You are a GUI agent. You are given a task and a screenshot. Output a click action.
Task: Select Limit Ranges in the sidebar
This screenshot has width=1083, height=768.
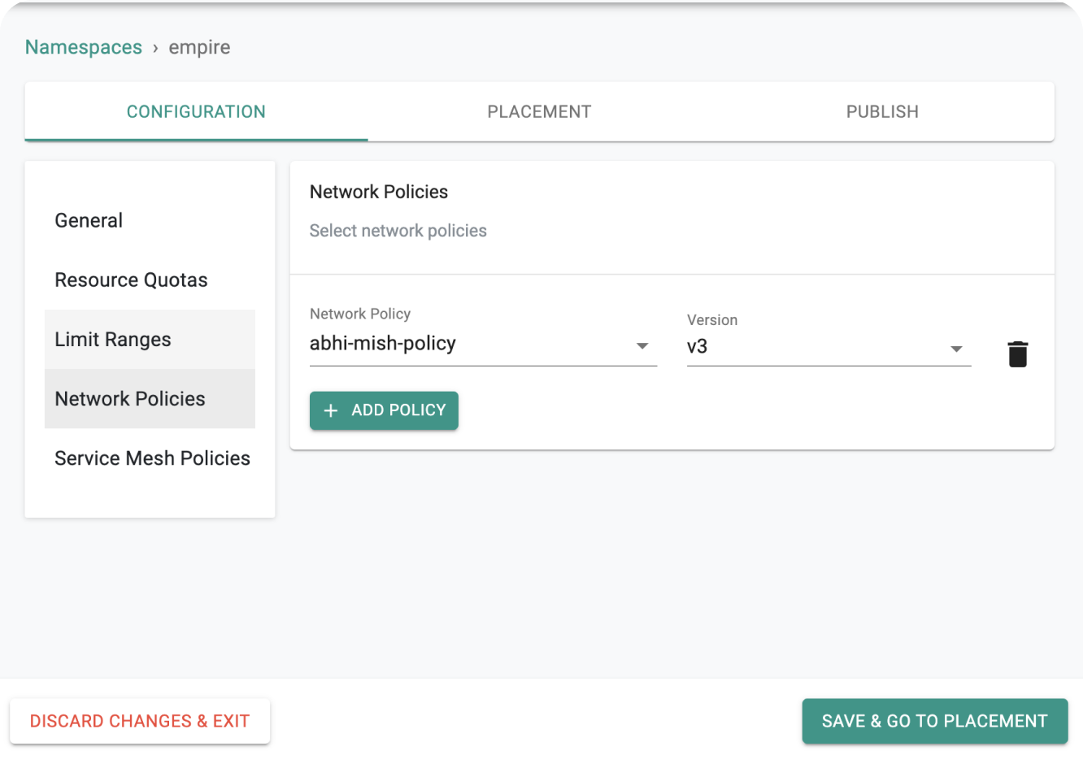point(112,339)
